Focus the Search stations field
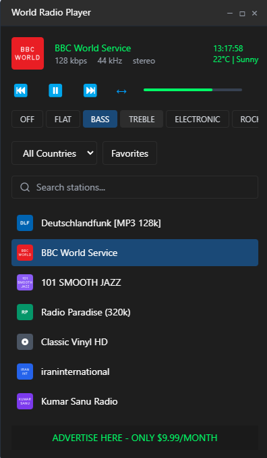The image size is (267, 458). click(x=135, y=187)
